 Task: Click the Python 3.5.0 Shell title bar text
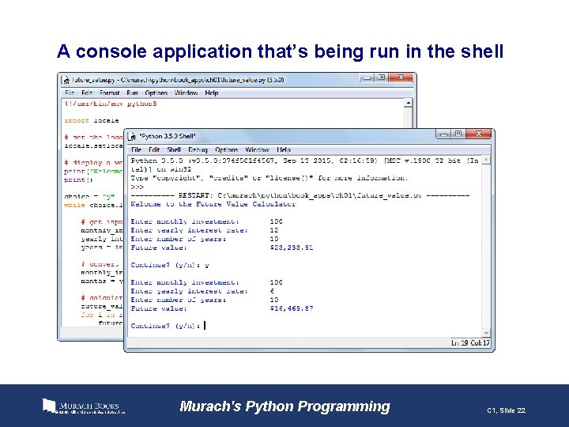pyautogui.click(x=168, y=137)
